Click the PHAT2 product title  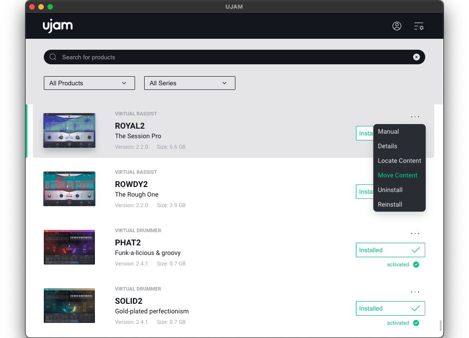tap(128, 242)
